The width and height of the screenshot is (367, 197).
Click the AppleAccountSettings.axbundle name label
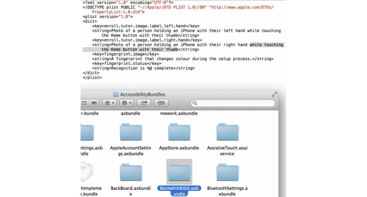(131, 151)
